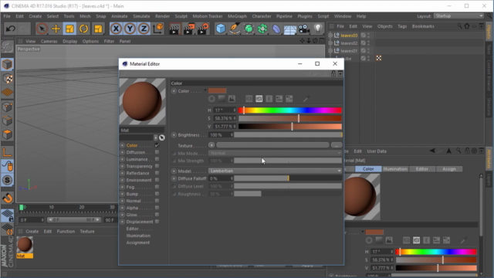Click Make Editable in left sidebar

[x=7, y=47]
